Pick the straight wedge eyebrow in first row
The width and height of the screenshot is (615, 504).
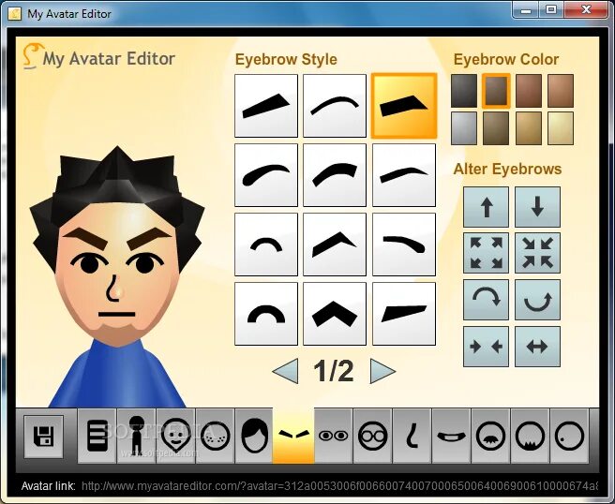266,106
